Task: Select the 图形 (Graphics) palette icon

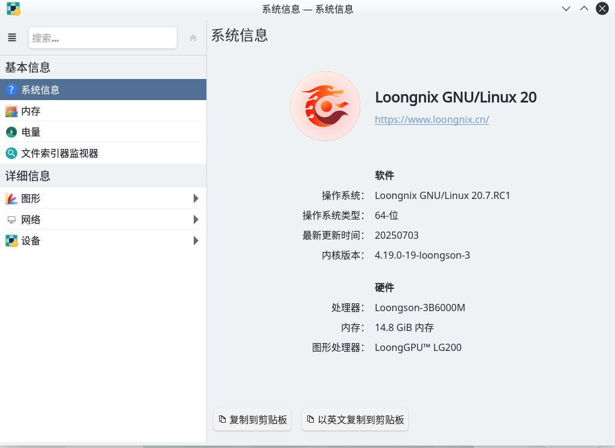Action: point(10,198)
